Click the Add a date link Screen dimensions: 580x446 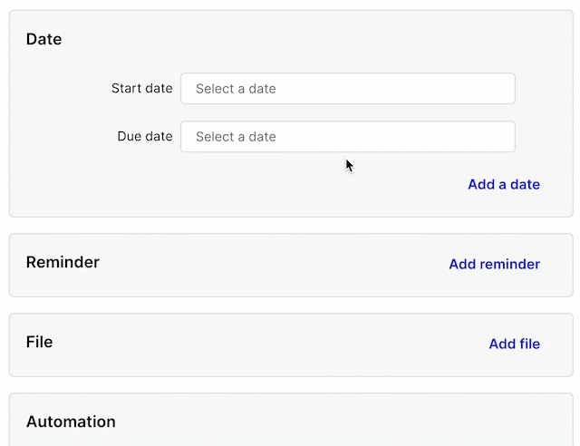pos(504,184)
